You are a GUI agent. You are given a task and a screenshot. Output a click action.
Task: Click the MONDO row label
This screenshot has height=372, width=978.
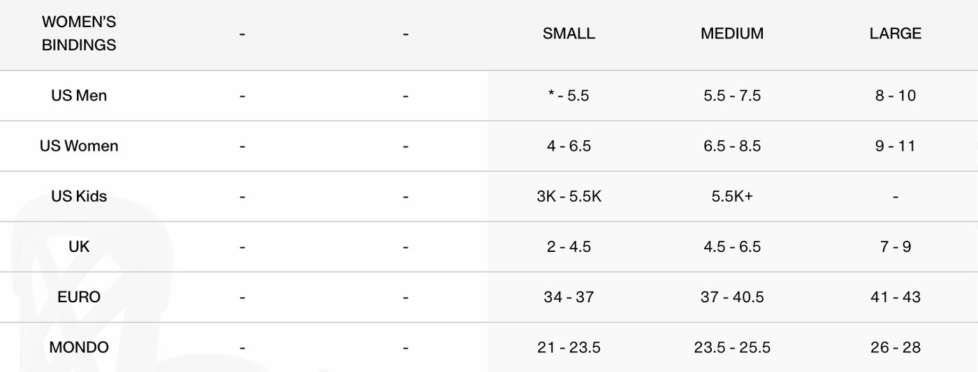pyautogui.click(x=79, y=347)
